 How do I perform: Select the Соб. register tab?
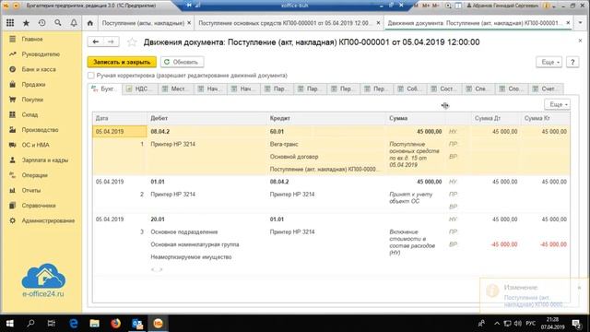coord(410,89)
